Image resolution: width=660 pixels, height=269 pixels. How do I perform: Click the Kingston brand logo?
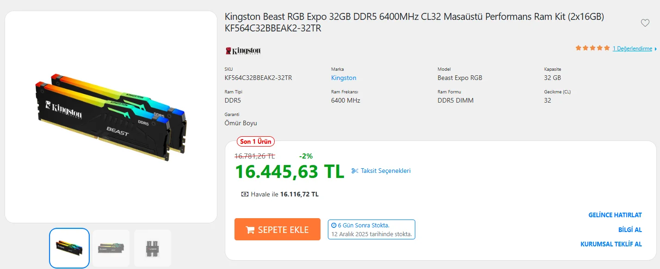(x=243, y=50)
